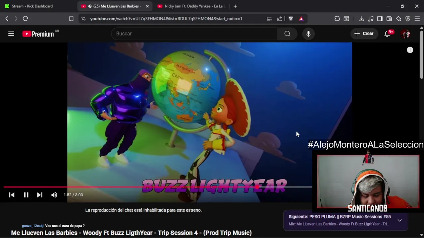The height and width of the screenshot is (238, 424).
Task: Toggle the browser sidebar panel
Action: pyautogui.click(x=380, y=19)
